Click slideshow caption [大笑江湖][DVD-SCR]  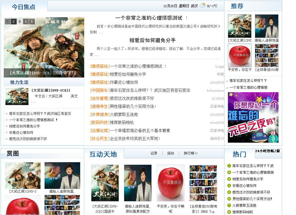pos(43,73)
